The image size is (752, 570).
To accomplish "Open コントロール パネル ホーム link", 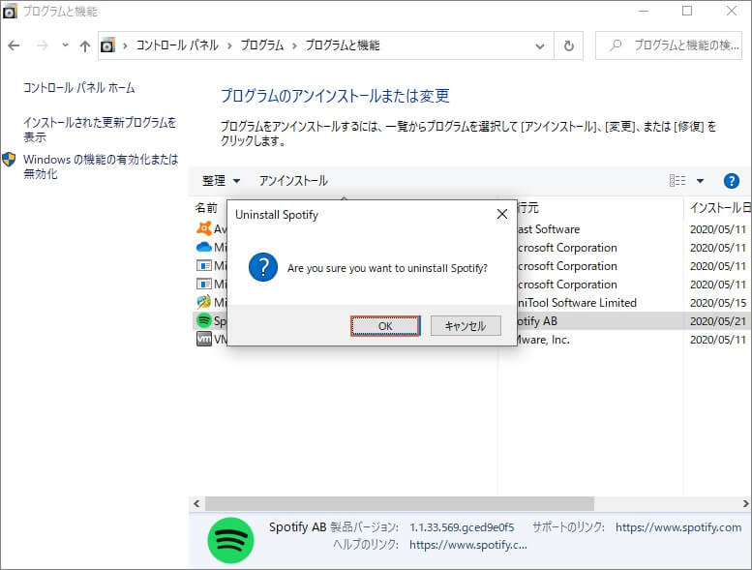I will (79, 88).
